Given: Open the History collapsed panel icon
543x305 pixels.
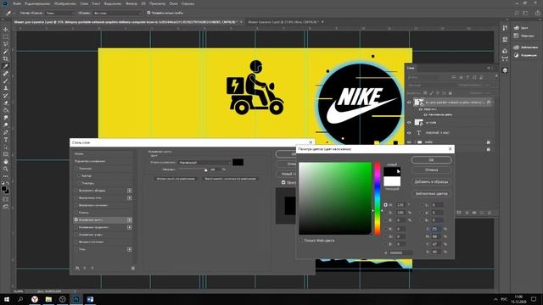Looking at the screenshot, I should click(x=505, y=28).
